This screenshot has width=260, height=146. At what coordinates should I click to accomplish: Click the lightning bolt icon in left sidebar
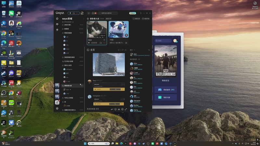(57, 30)
